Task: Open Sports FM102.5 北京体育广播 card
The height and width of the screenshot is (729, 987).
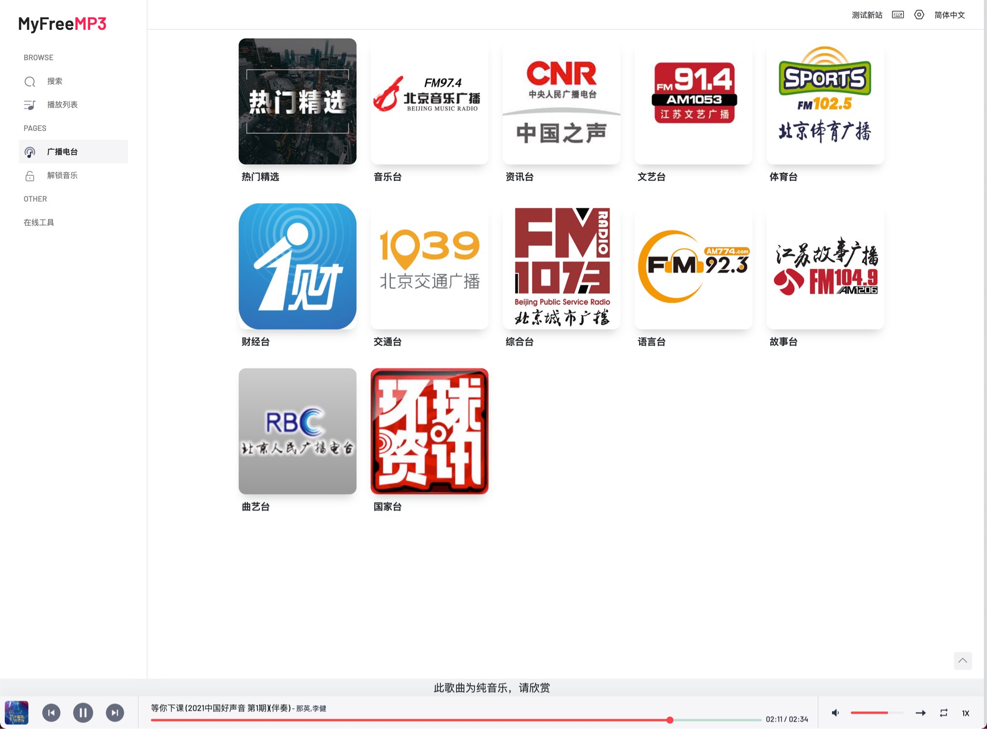Action: pos(826,101)
